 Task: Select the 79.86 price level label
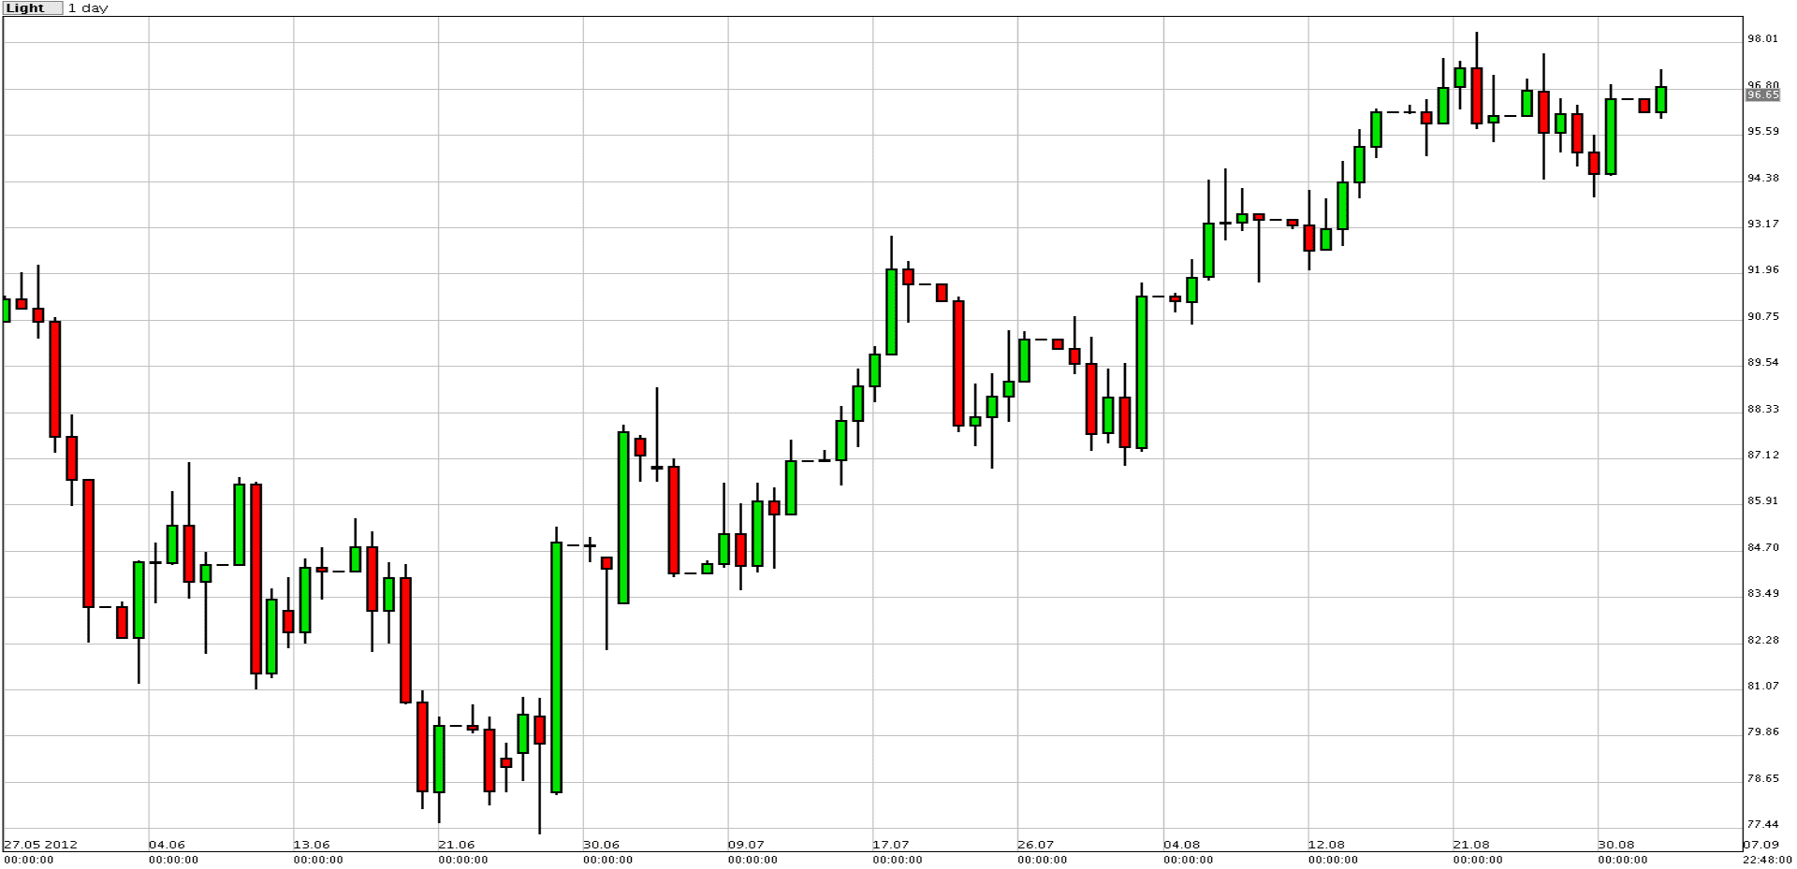(1762, 731)
